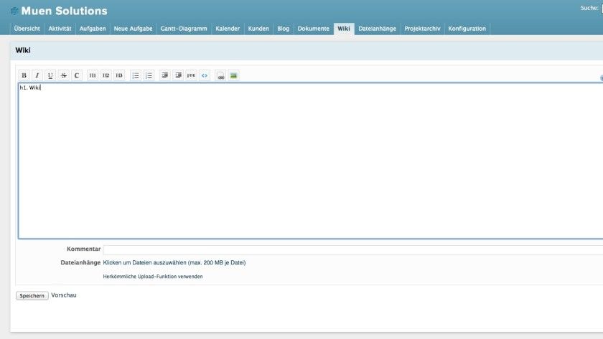603x339 pixels.
Task: Open the Dateianhänge tab
Action: coord(378,29)
